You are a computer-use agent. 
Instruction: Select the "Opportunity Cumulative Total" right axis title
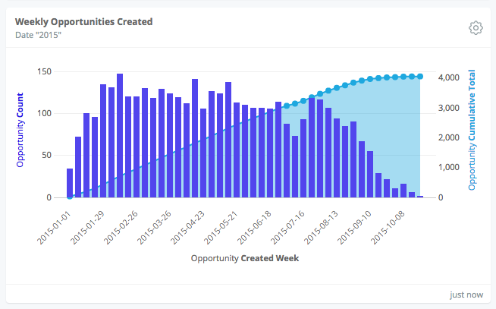pyautogui.click(x=472, y=130)
